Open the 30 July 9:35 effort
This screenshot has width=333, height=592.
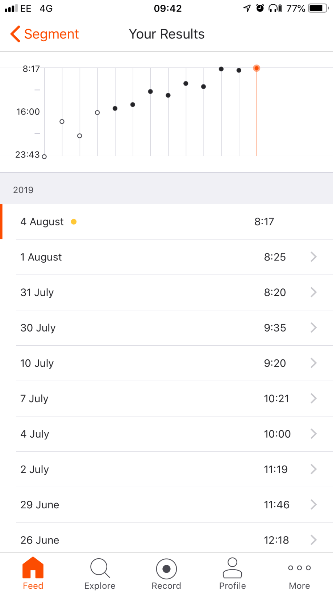[x=167, y=328]
